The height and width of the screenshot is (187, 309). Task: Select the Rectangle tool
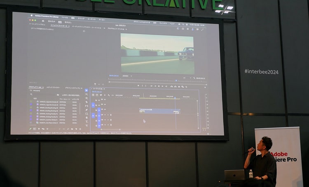tap(87, 114)
